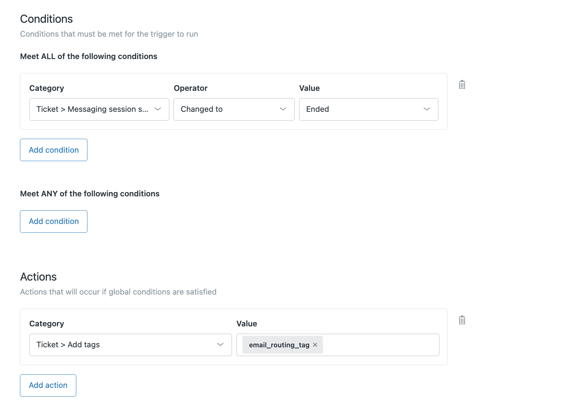Remove the email_routing_tag tag
This screenshot has width=564, height=420.
click(315, 345)
